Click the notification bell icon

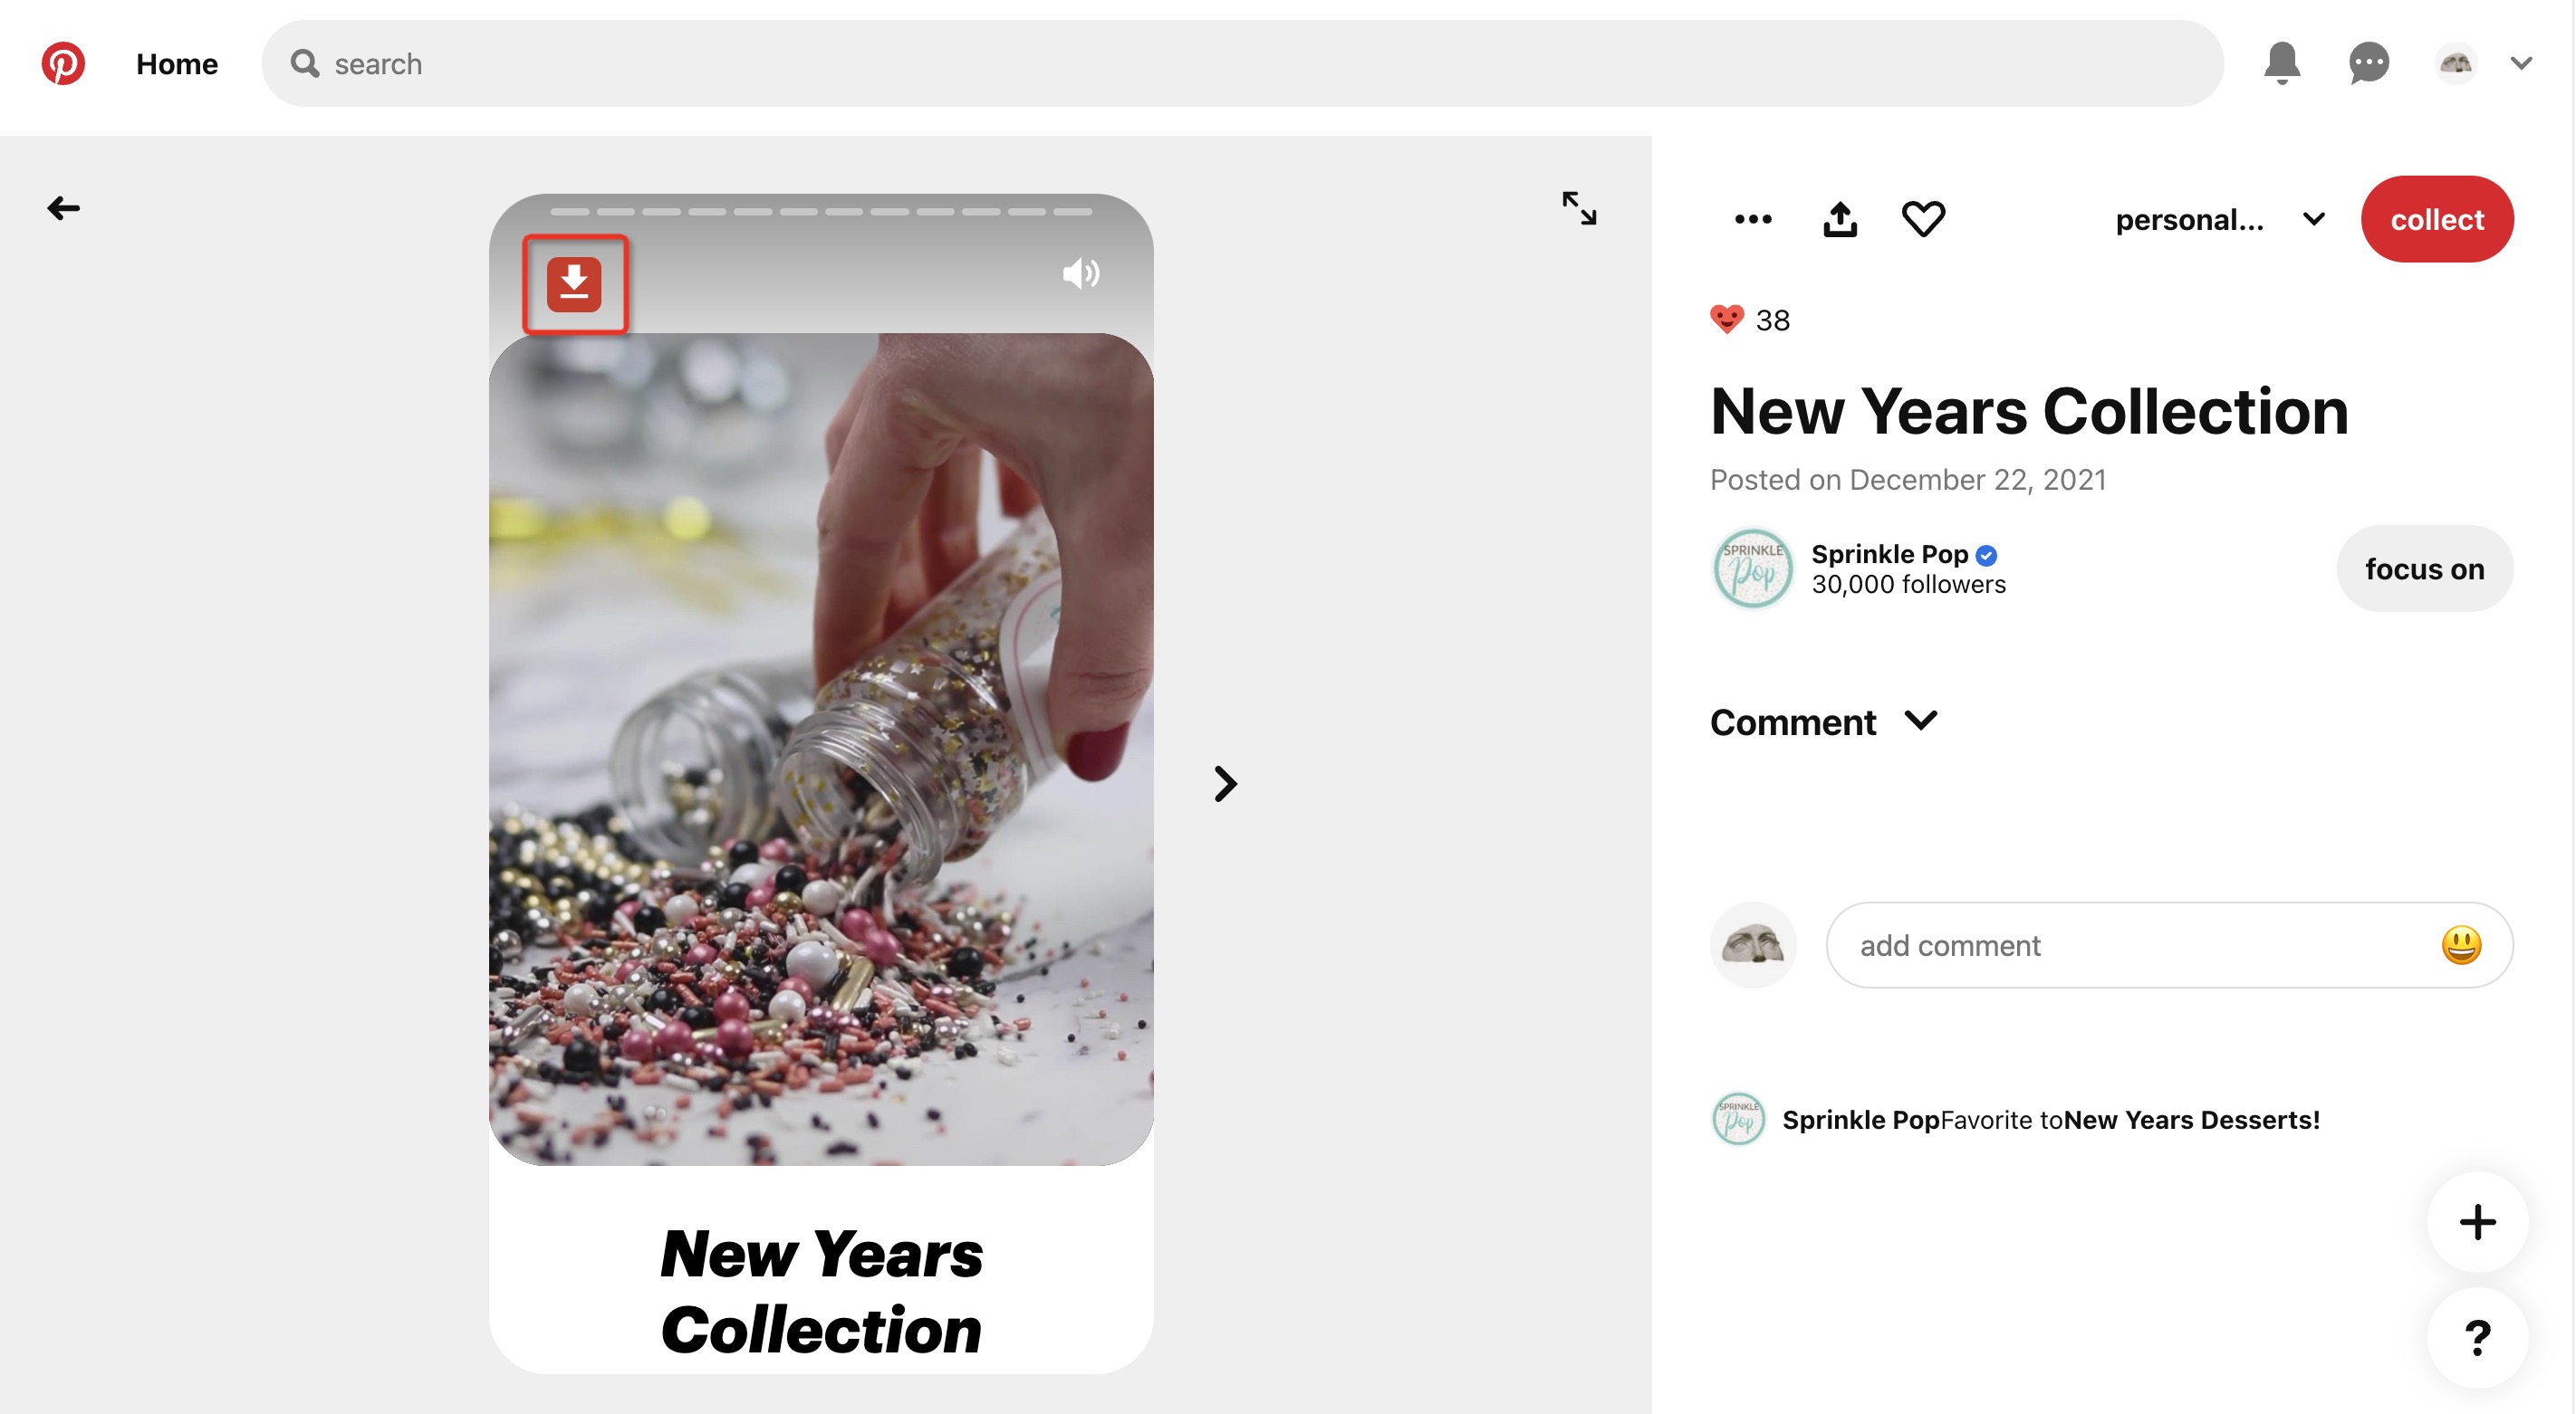tap(2282, 62)
